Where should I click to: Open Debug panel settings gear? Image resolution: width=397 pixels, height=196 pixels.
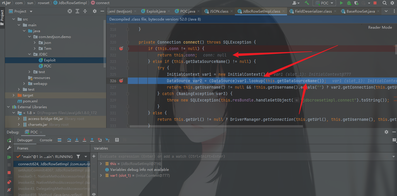tap(386, 132)
